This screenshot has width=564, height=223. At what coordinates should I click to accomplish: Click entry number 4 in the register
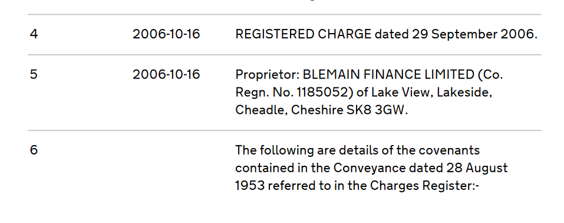pos(34,34)
